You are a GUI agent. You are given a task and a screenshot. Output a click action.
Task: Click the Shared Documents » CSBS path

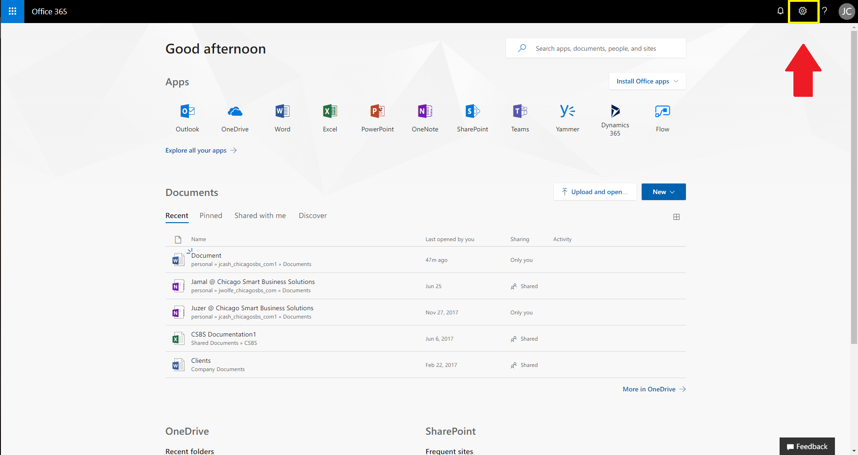(224, 343)
